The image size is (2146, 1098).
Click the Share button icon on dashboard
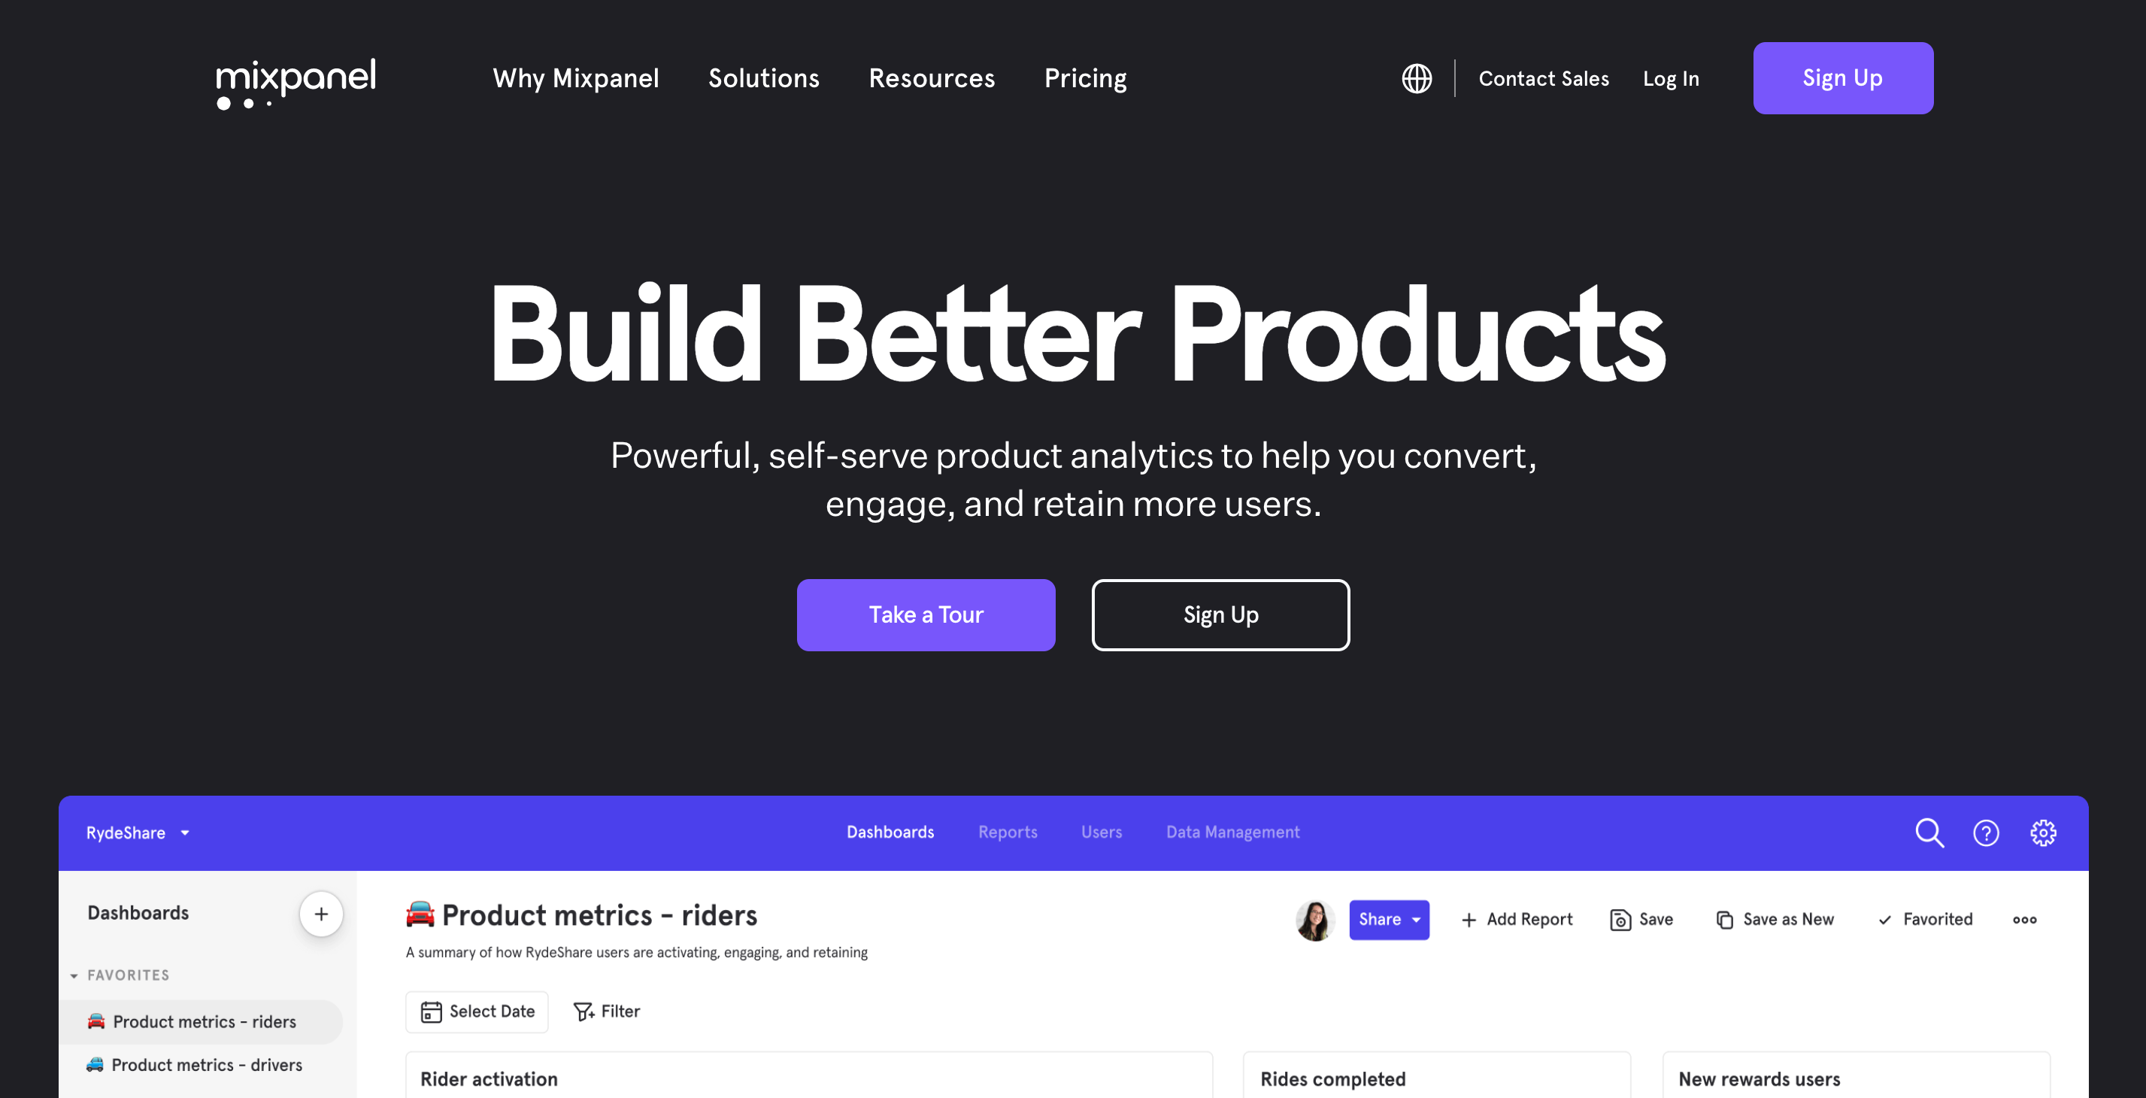tap(1387, 920)
